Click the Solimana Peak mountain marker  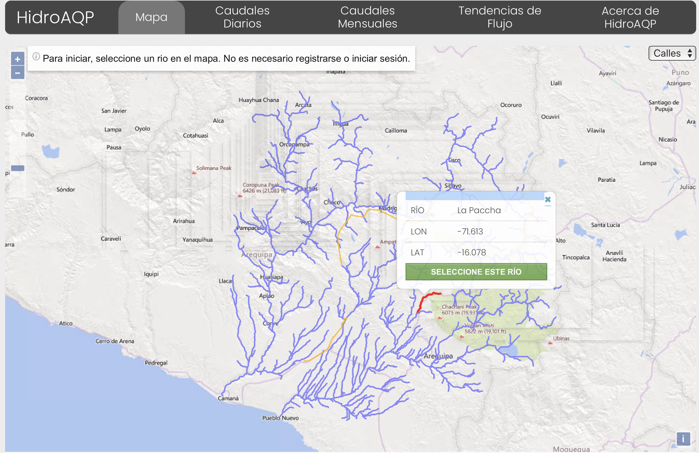194,173
